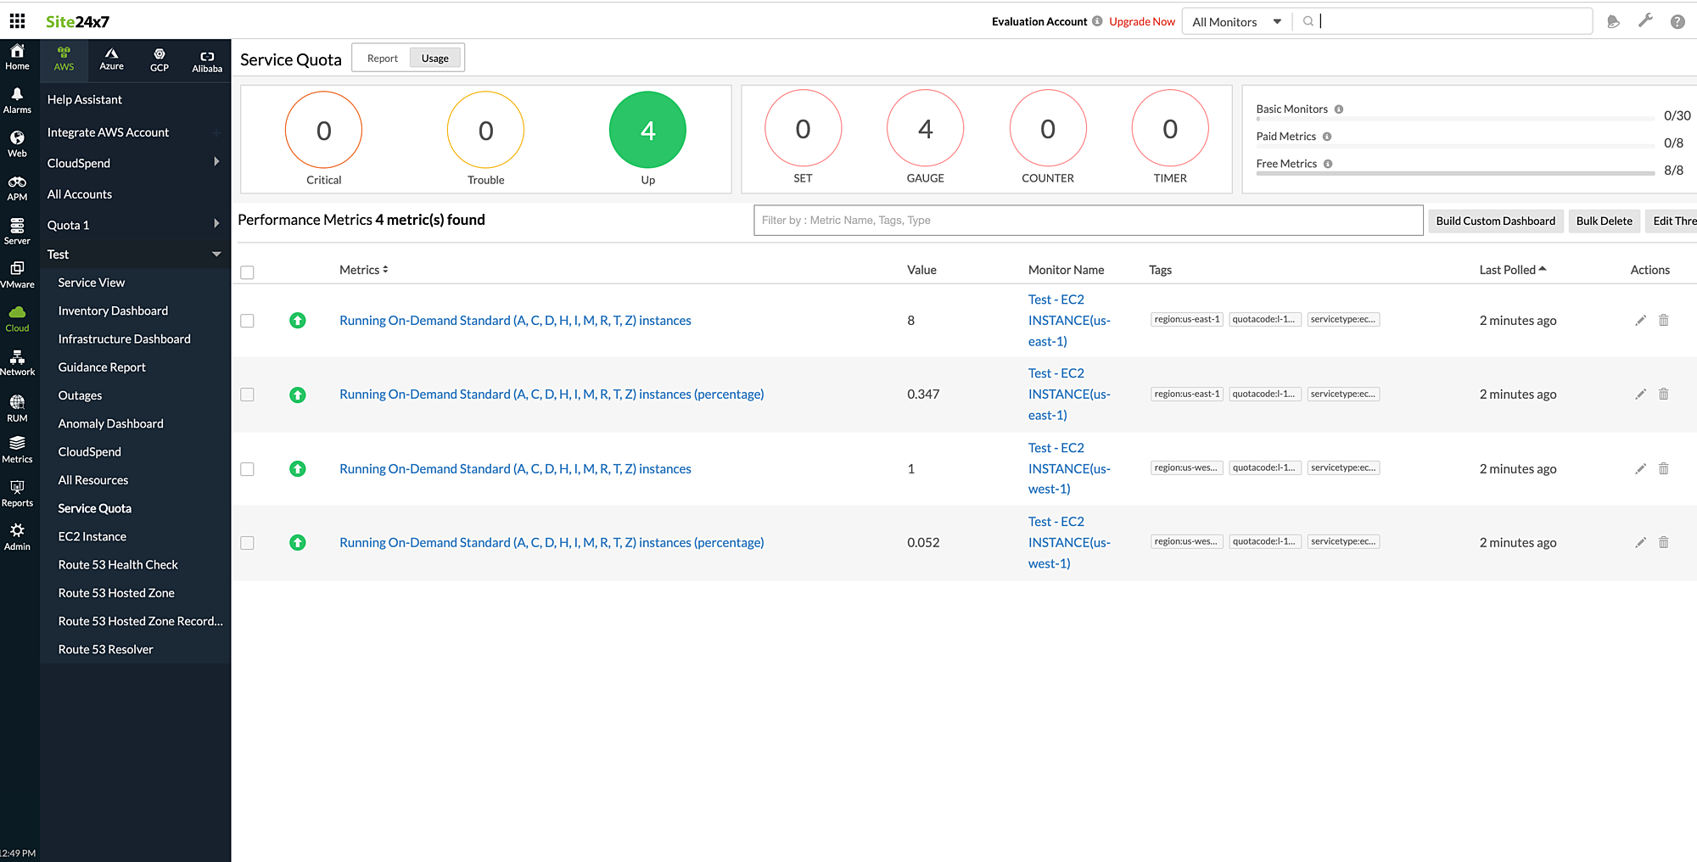Viewport: 1697px width, 862px height.
Task: Click the Build Custom Dashboard button
Action: point(1495,221)
